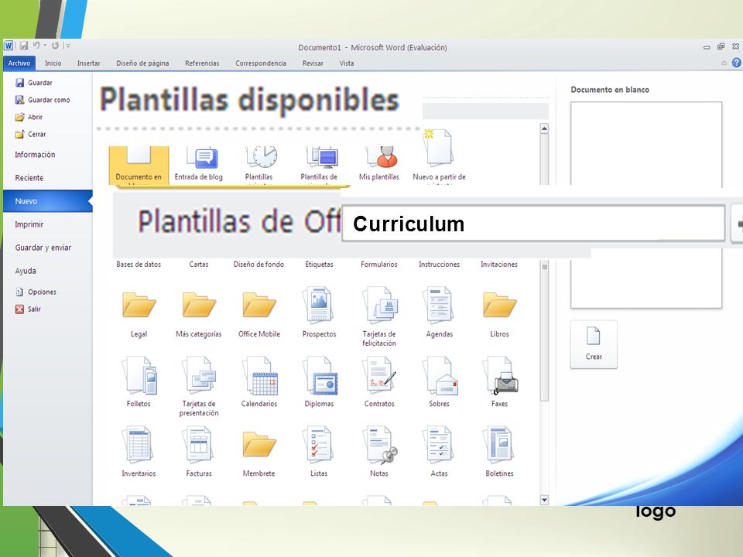Click the template list scroll up arrow
This screenshot has height=557, width=743.
coord(544,128)
